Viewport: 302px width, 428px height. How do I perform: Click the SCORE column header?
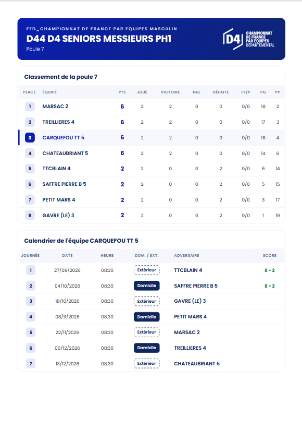point(270,255)
